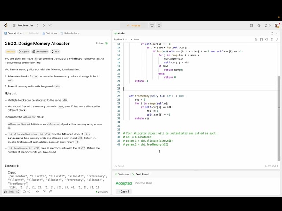Share the problem via share icon
Screen dimensions: 282x211
(44, 192)
